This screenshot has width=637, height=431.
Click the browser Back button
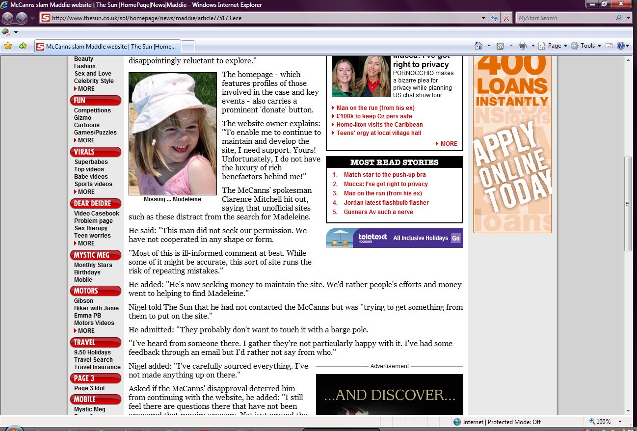(8, 18)
